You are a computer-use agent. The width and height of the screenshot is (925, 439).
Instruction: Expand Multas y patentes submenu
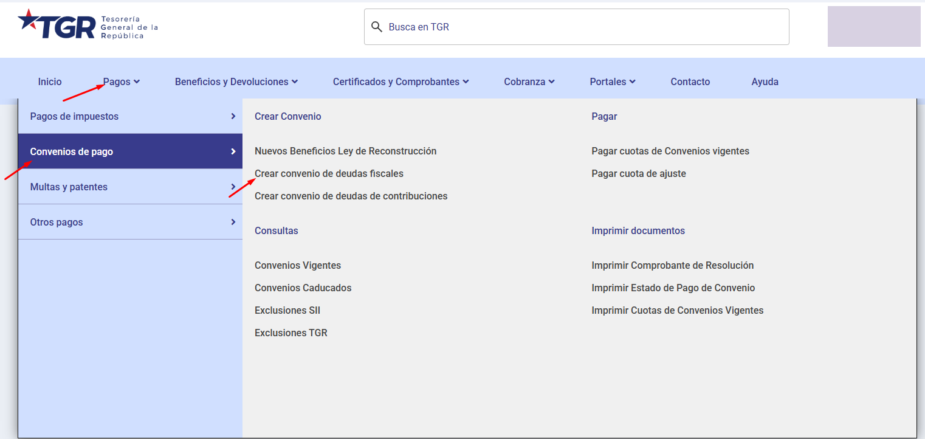130,187
